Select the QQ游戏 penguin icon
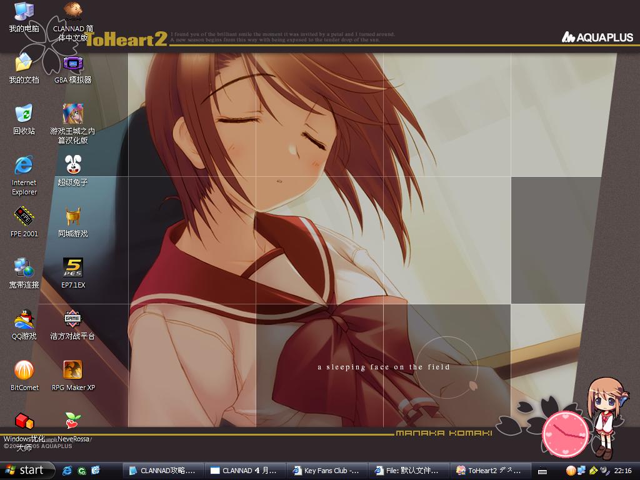Image resolution: width=640 pixels, height=480 pixels. click(x=24, y=325)
